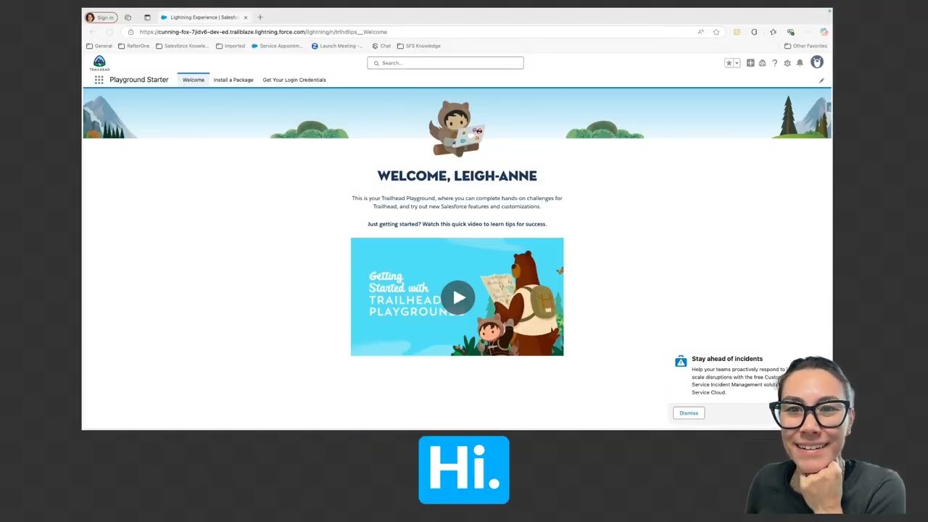
Task: Click the Trailhead mountain logo
Action: (x=99, y=62)
